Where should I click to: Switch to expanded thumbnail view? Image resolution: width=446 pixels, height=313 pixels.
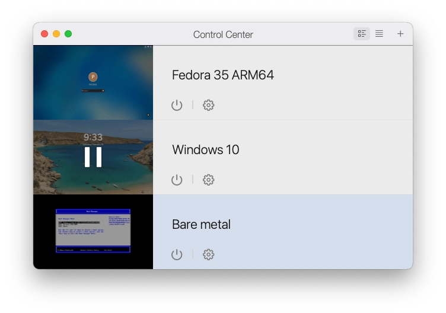(361, 34)
